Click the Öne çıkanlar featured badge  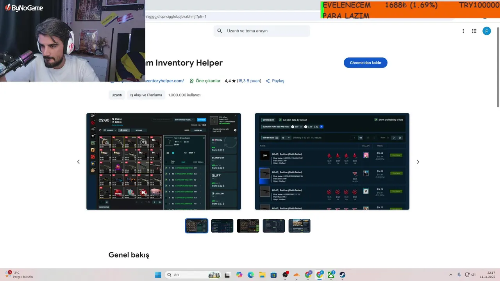(x=205, y=81)
